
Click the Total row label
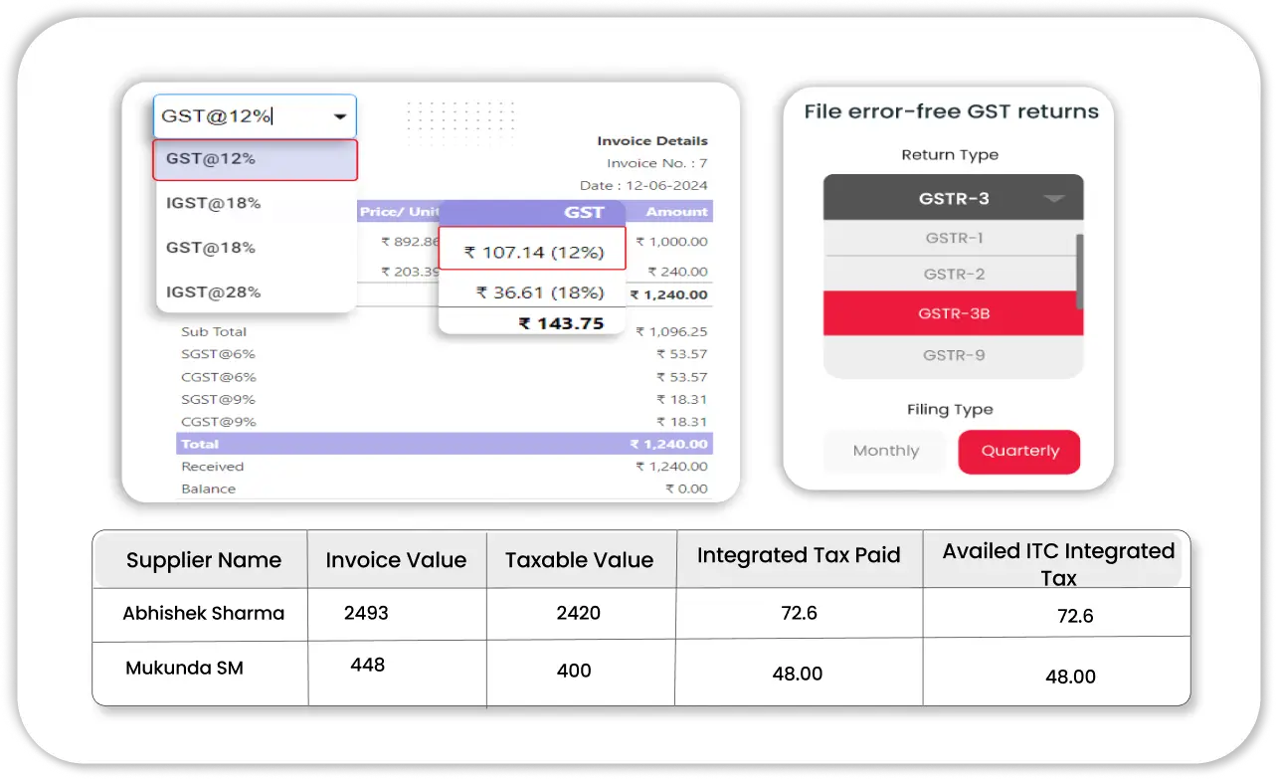200,444
